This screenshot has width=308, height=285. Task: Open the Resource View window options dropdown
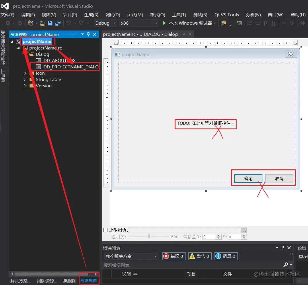pos(83,34)
